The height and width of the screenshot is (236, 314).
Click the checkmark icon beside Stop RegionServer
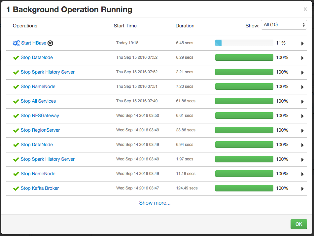coord(16,130)
